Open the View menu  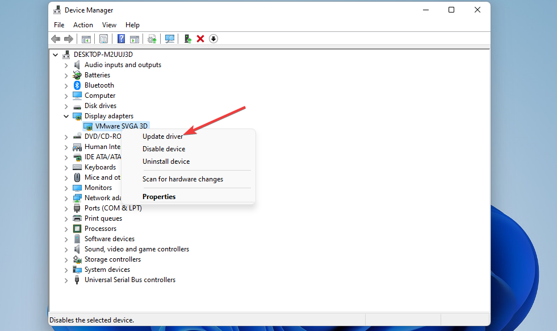coord(109,25)
